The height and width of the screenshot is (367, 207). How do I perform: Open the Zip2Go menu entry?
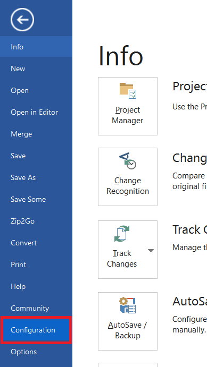36,221
